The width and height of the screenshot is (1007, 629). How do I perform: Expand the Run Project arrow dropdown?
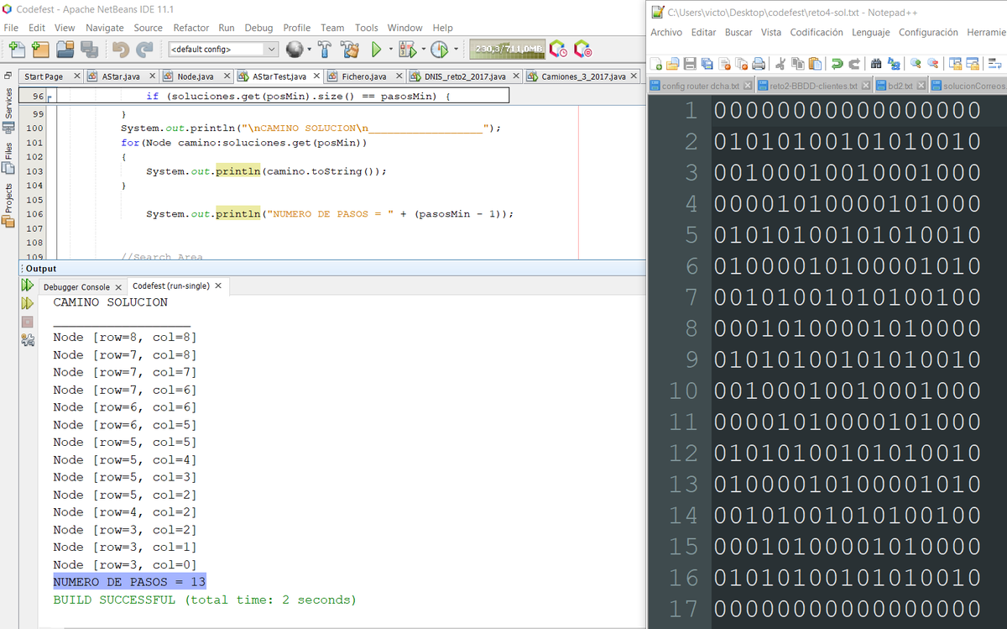390,50
